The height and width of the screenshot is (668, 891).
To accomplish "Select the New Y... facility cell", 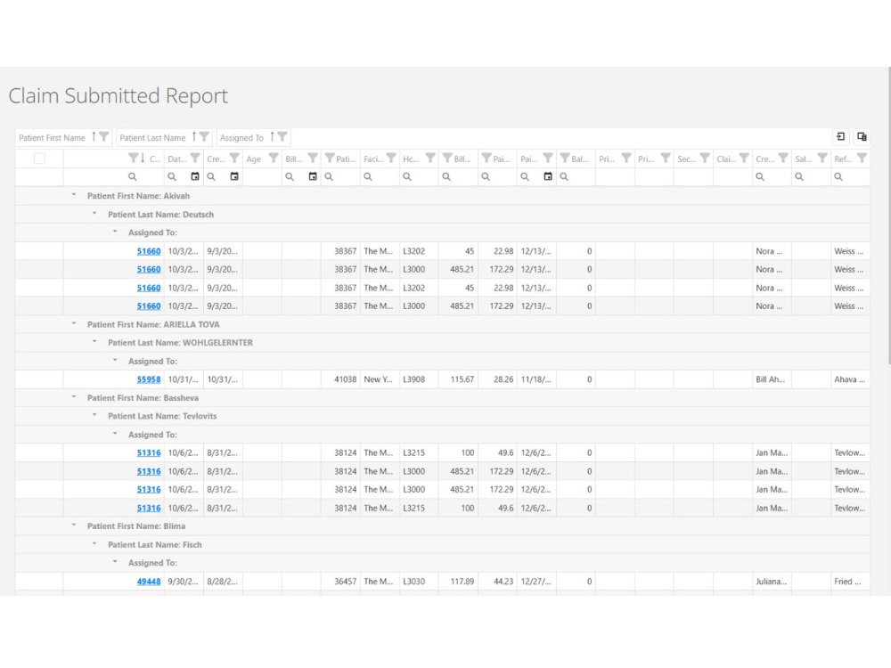I will pos(380,379).
